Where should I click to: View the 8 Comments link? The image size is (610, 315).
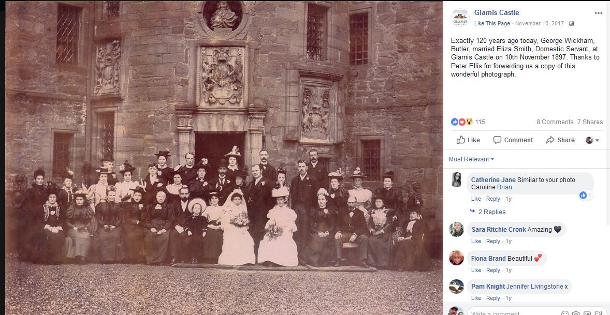(555, 122)
